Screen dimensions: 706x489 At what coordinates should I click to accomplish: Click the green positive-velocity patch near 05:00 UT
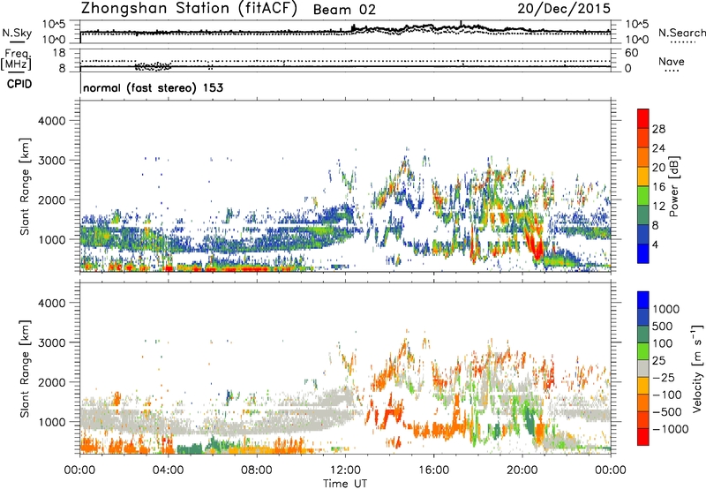pos(192,448)
